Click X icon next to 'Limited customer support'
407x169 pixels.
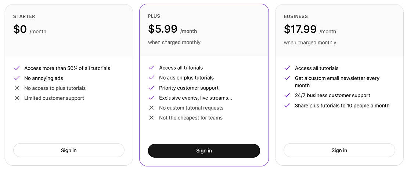coord(17,98)
